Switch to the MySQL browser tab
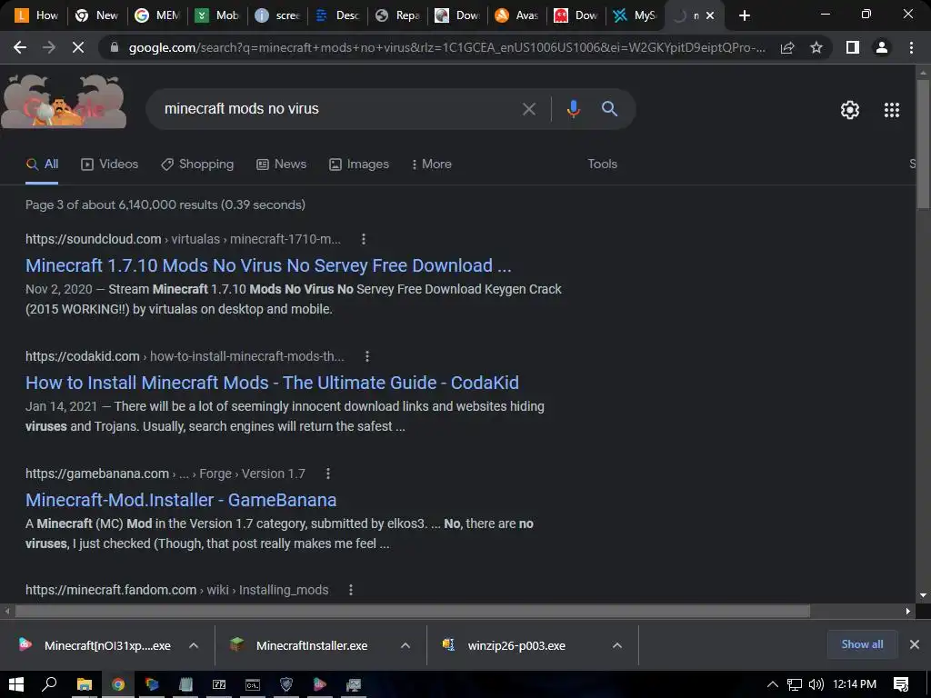This screenshot has width=931, height=698. pyautogui.click(x=635, y=15)
